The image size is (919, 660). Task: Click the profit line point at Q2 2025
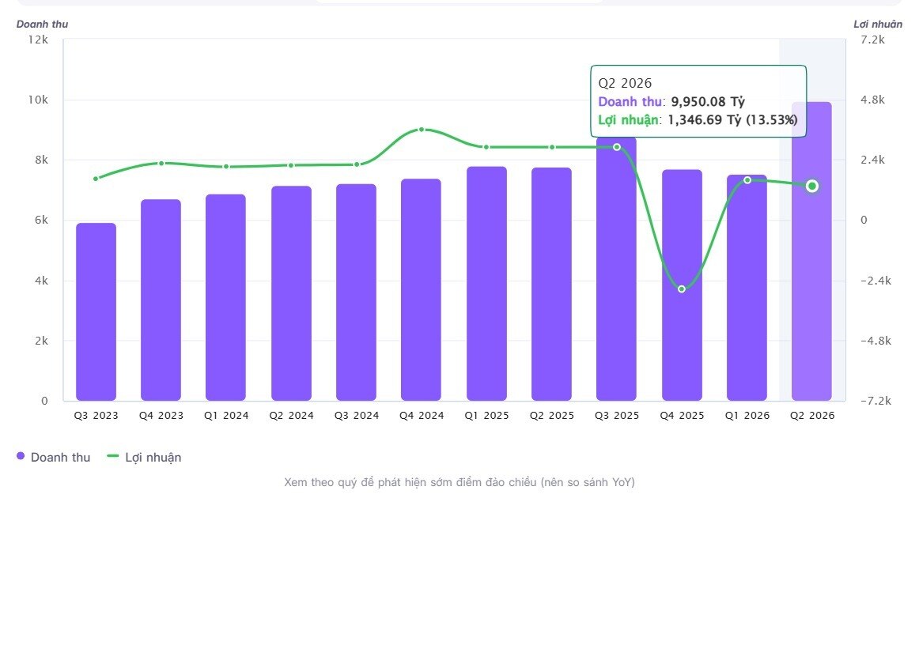(552, 147)
